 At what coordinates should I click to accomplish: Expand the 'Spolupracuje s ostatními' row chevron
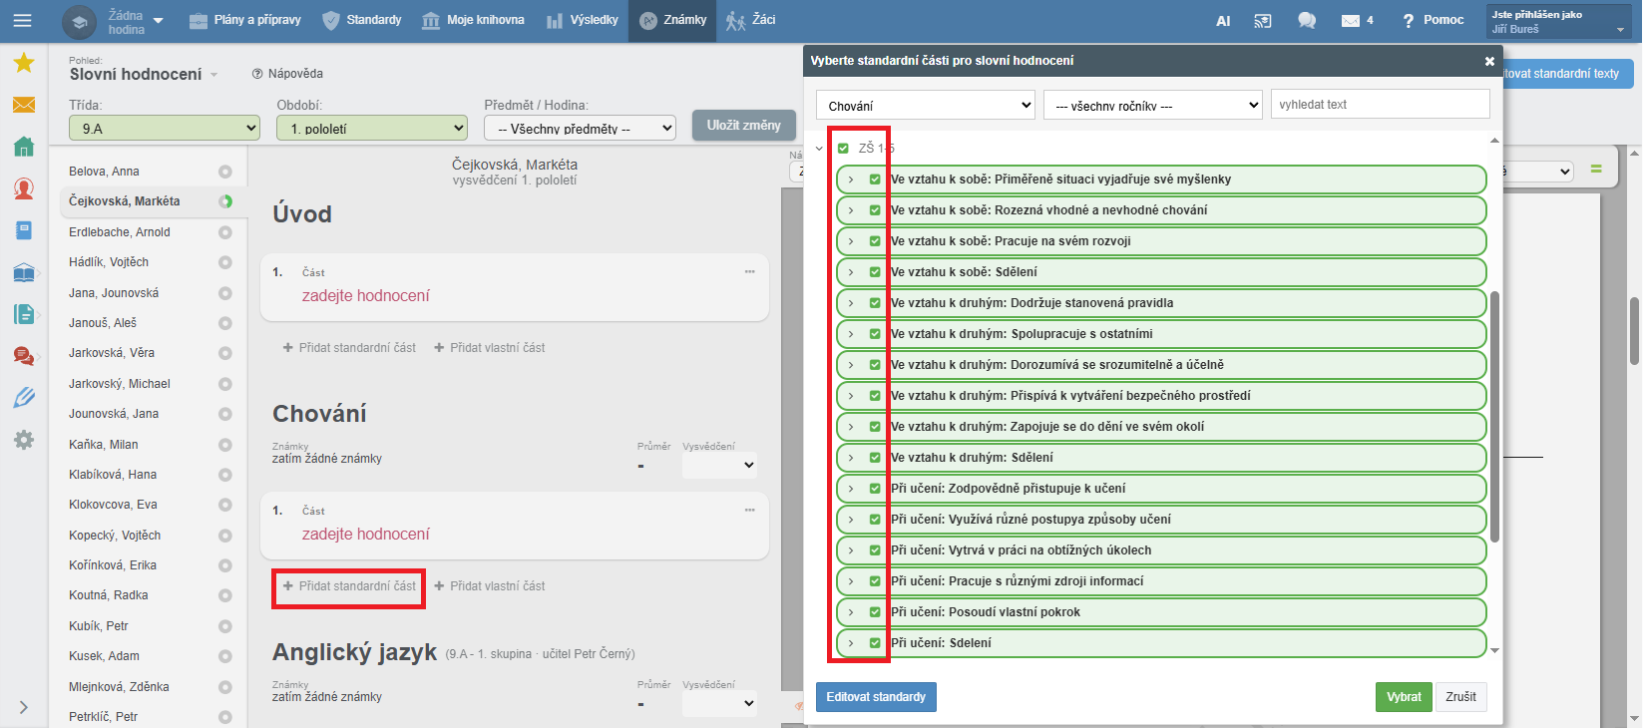(x=851, y=334)
